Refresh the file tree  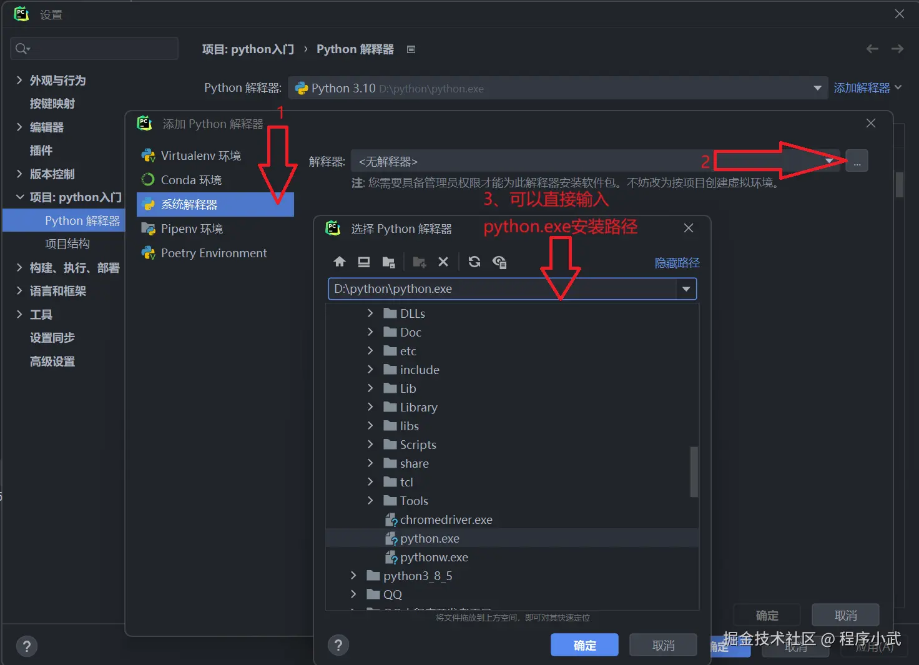coord(474,262)
